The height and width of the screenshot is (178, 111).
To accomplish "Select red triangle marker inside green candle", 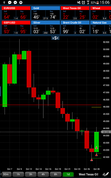I will pyautogui.click(x=97, y=148).
